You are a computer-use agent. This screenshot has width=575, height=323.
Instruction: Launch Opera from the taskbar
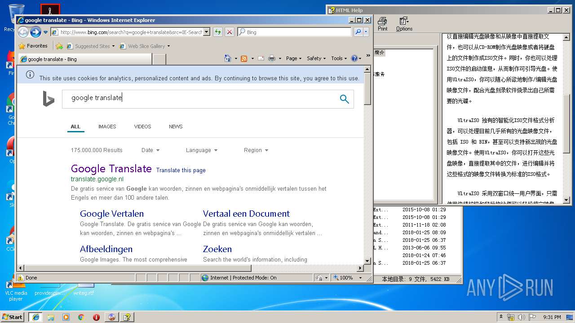click(x=96, y=317)
